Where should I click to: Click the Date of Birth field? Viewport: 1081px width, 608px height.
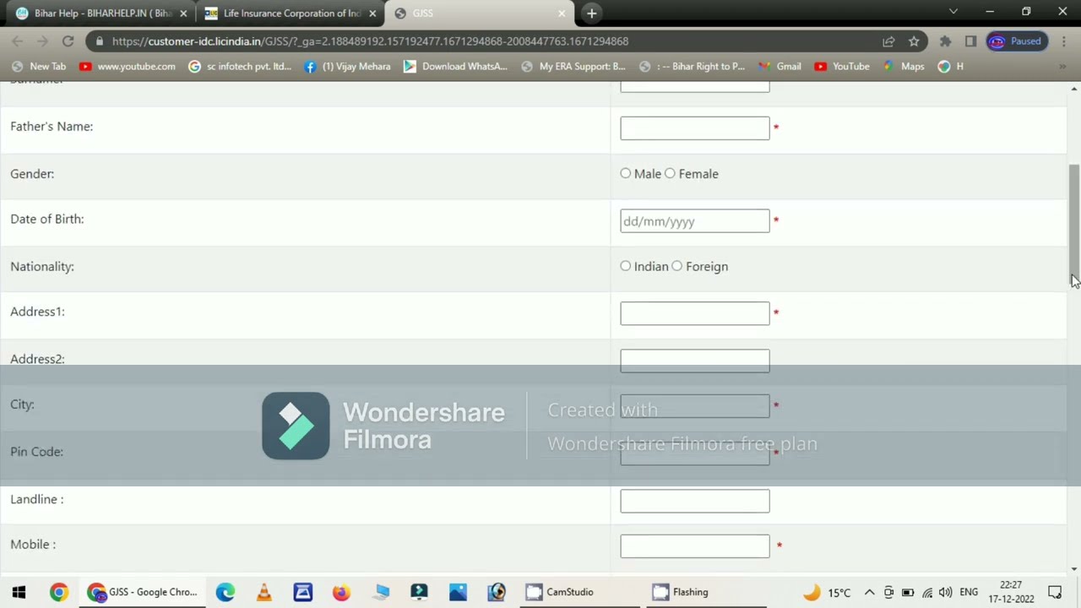695,221
